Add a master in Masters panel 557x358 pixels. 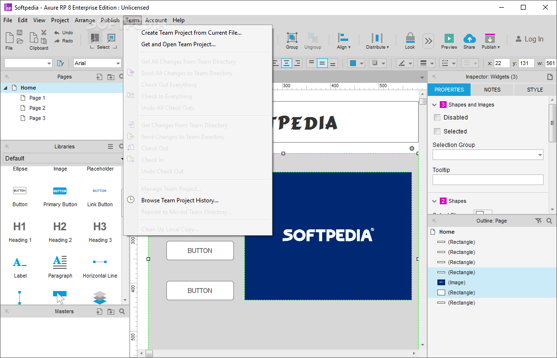coord(99,312)
